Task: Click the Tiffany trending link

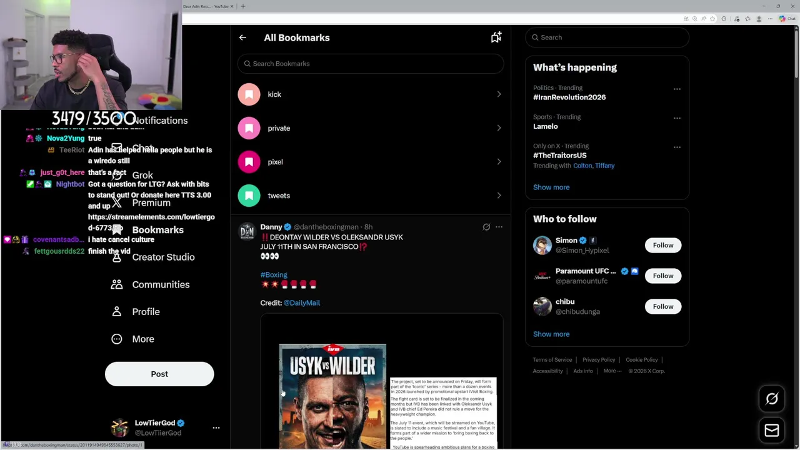Action: coord(605,166)
